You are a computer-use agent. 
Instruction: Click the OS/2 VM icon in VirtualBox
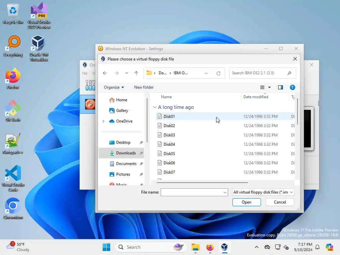[x=90, y=104]
